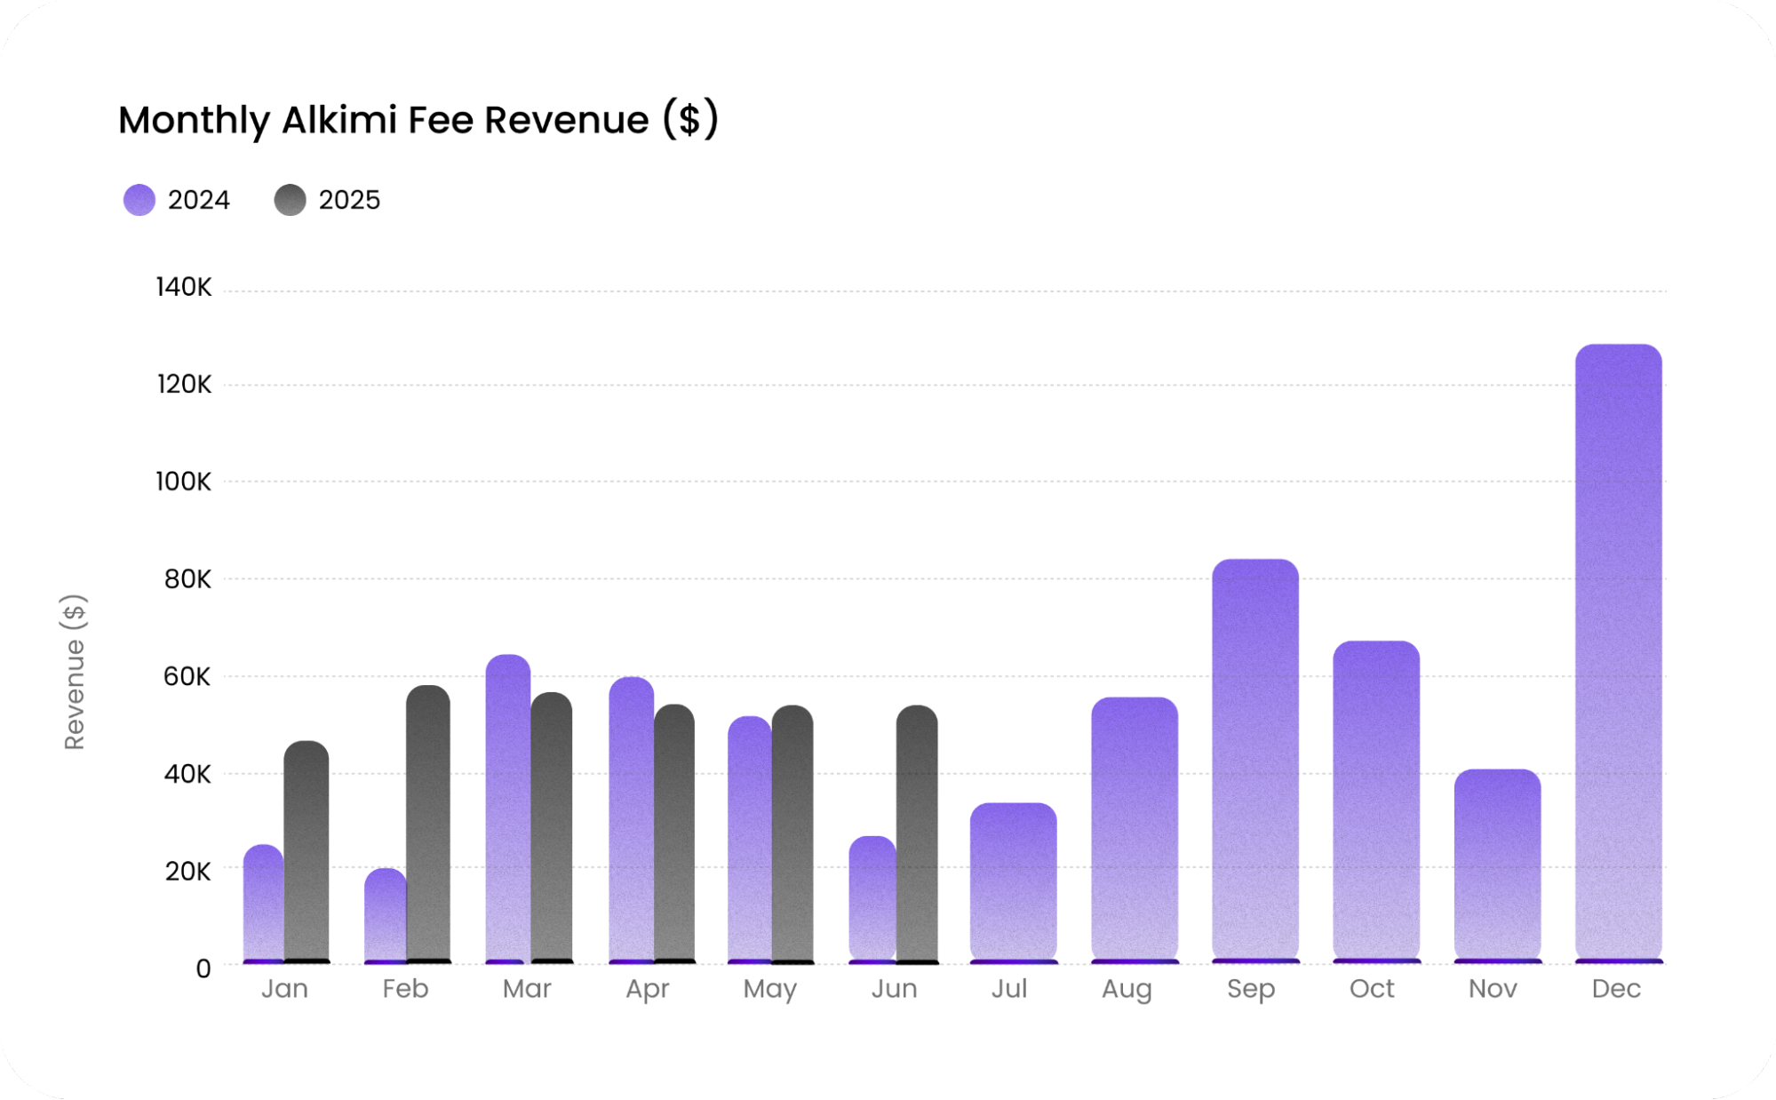
Task: Click the Feb month label
Action: 405,989
